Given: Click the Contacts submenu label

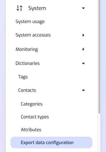Looking at the screenshot, I should coord(27,90).
